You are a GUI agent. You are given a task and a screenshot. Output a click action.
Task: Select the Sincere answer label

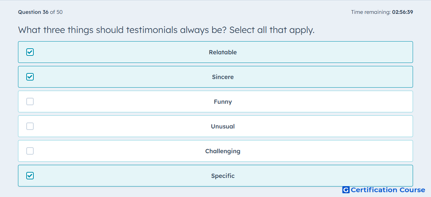(x=223, y=77)
